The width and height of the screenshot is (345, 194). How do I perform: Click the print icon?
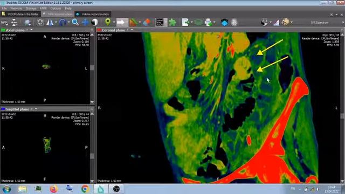pos(208,22)
